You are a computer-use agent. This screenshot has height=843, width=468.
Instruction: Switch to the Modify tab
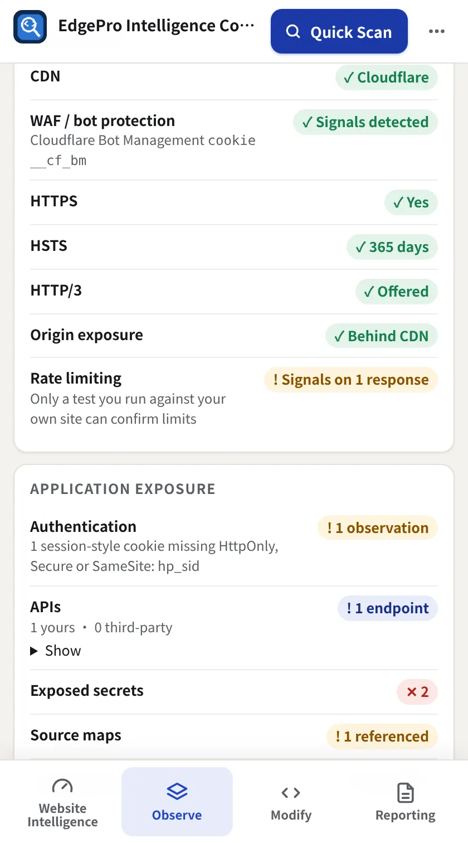[x=291, y=802]
